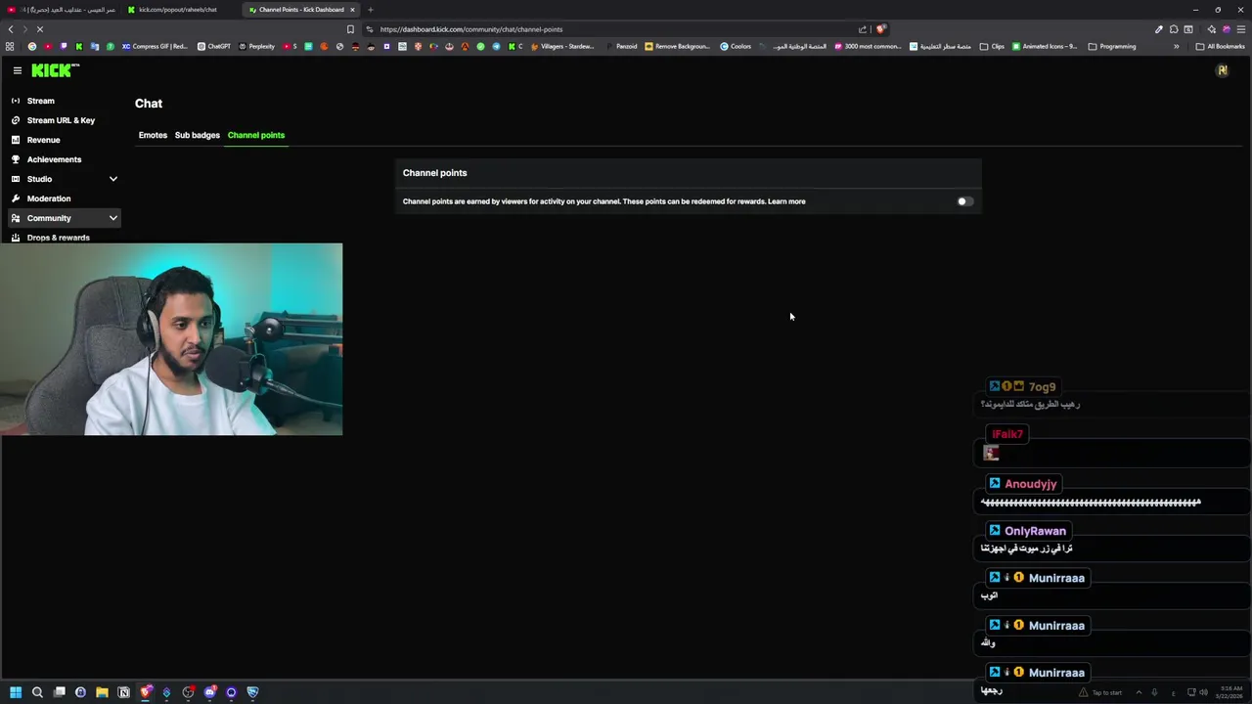Open the Learn more link
This screenshot has width=1252, height=704.
click(786, 201)
